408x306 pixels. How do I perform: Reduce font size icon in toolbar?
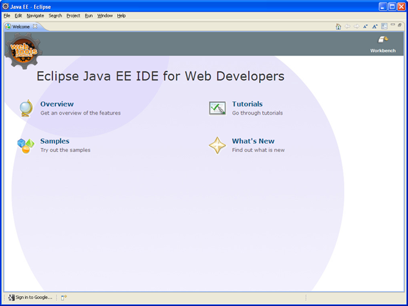point(365,26)
